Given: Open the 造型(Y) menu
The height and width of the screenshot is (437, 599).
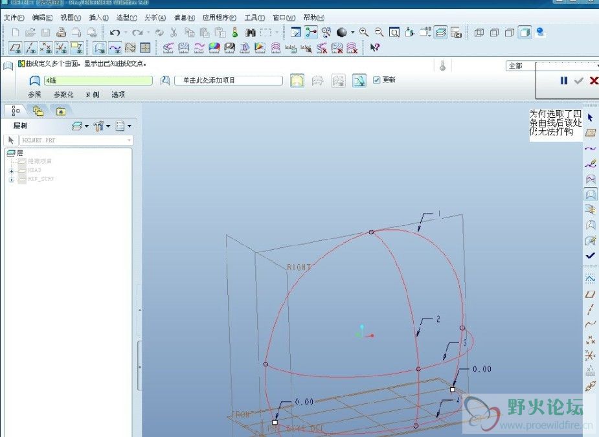Looking at the screenshot, I should pos(126,17).
